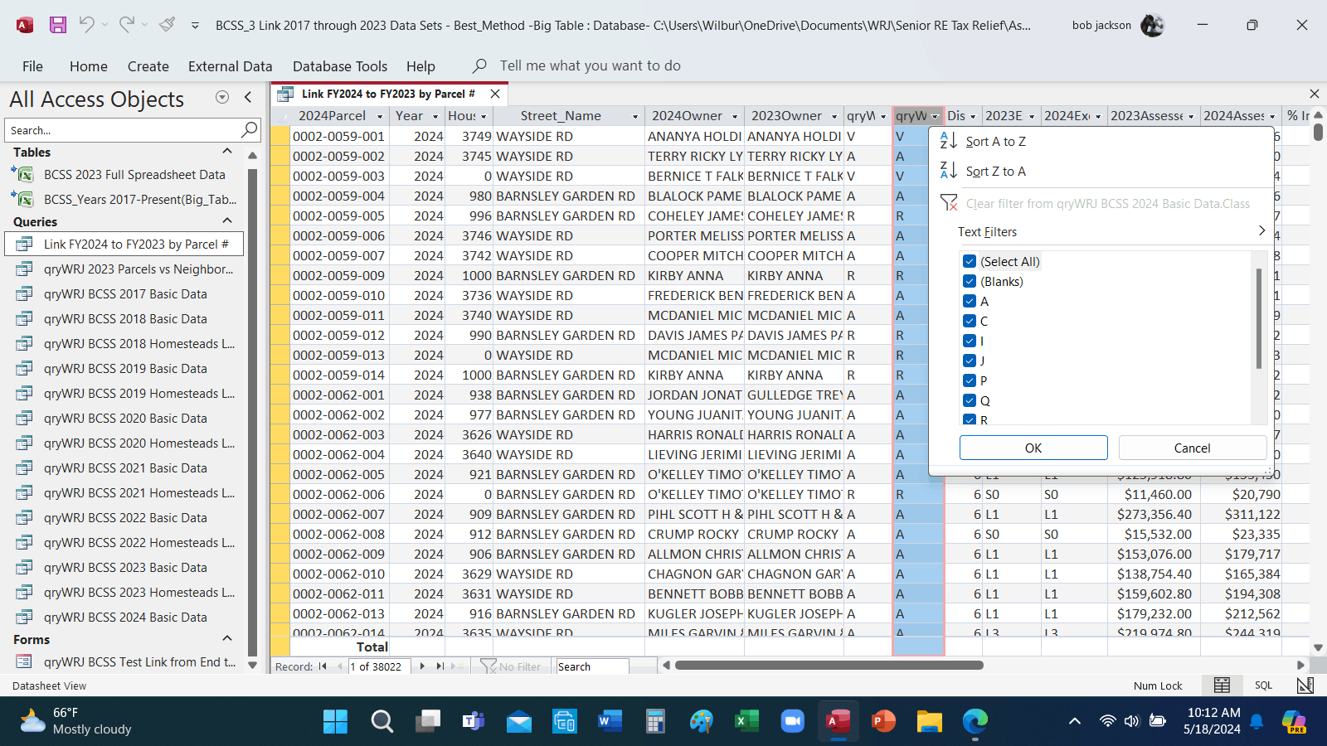Open the Database Tools ribbon tab
Image resolution: width=1327 pixels, height=746 pixels.
[340, 66]
